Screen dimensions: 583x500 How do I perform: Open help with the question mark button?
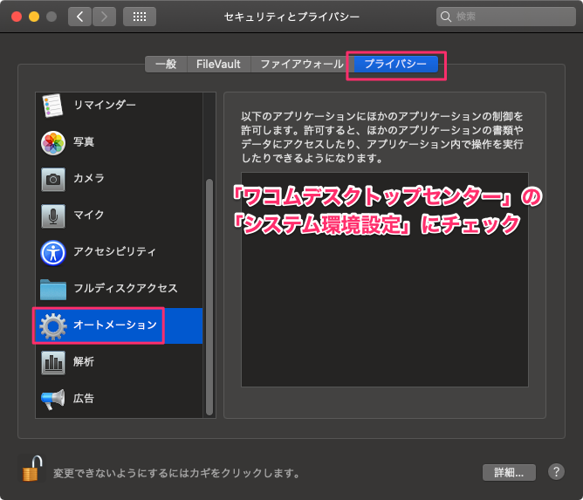point(556,472)
